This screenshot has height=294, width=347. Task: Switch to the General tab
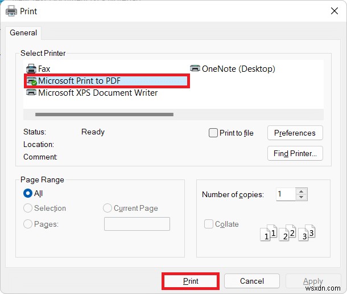coord(23,33)
